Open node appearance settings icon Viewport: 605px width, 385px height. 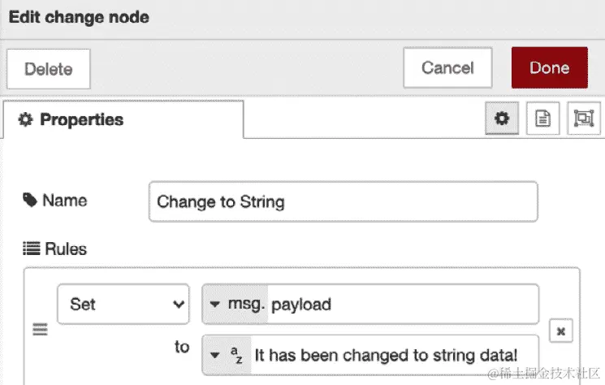pyautogui.click(x=584, y=119)
